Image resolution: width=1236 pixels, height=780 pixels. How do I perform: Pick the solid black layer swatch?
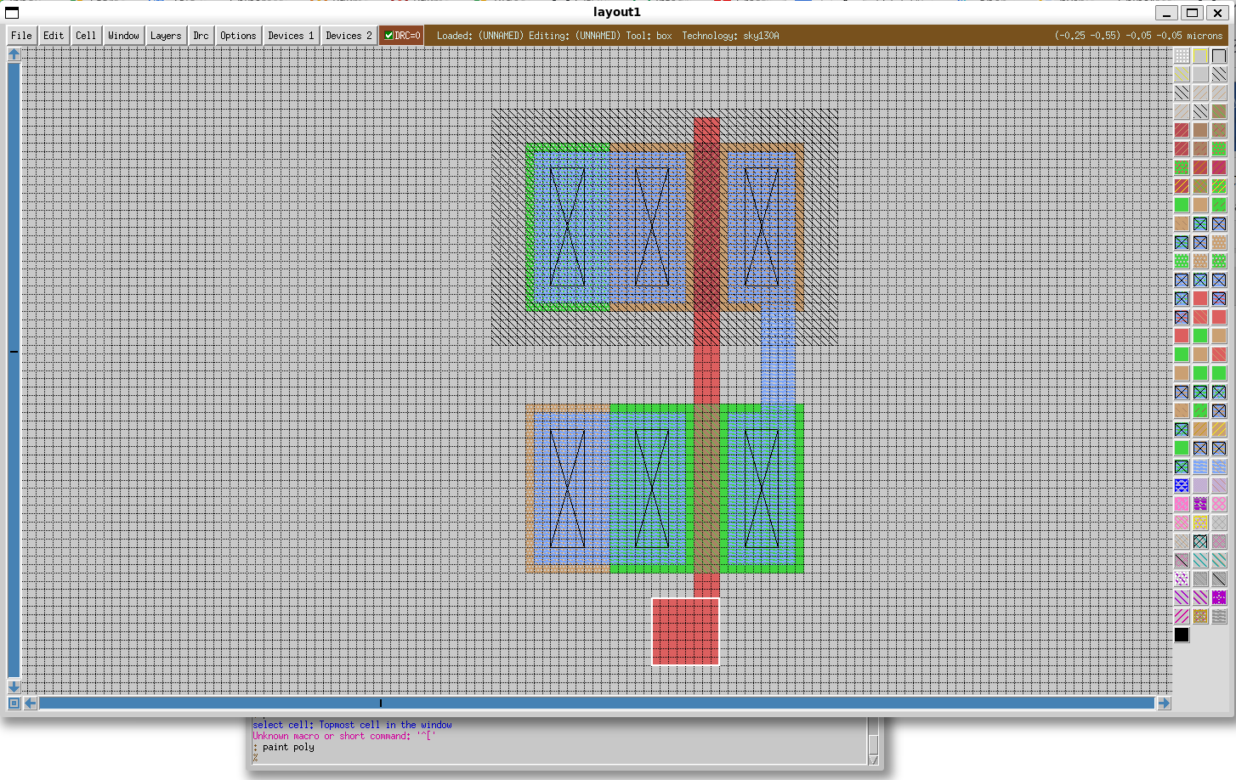click(1182, 635)
